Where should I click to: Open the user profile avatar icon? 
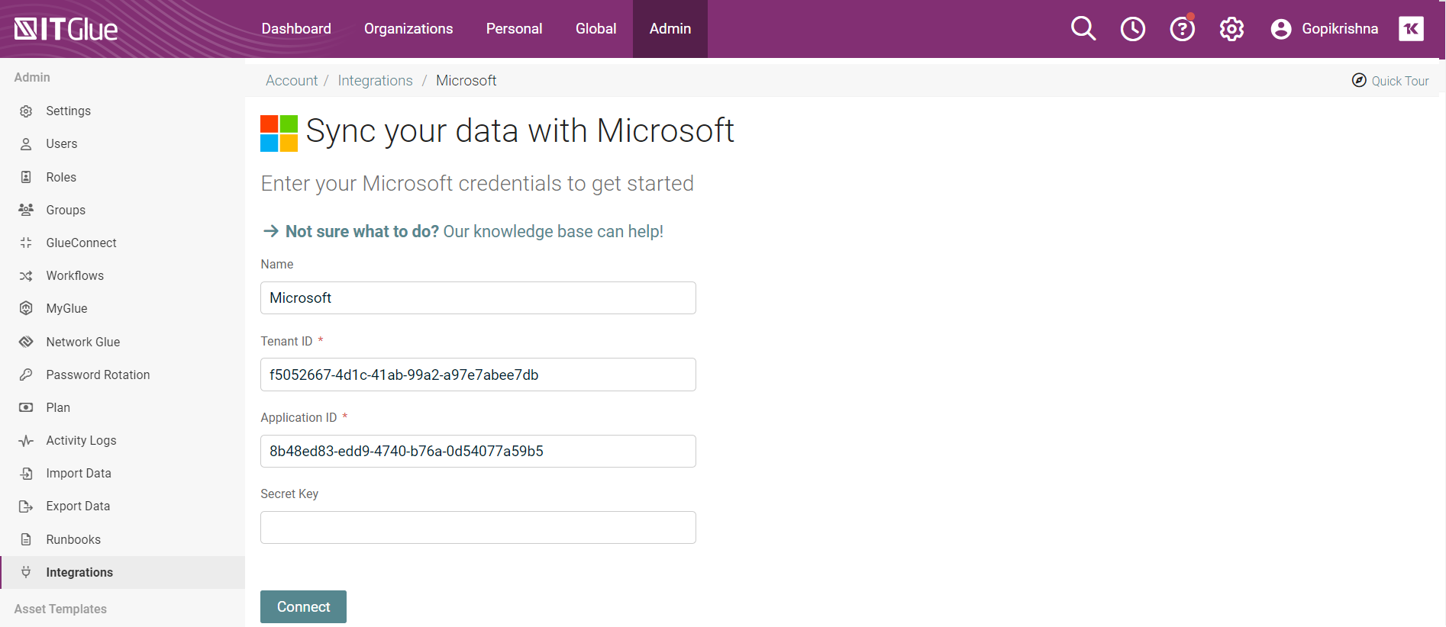click(1281, 29)
